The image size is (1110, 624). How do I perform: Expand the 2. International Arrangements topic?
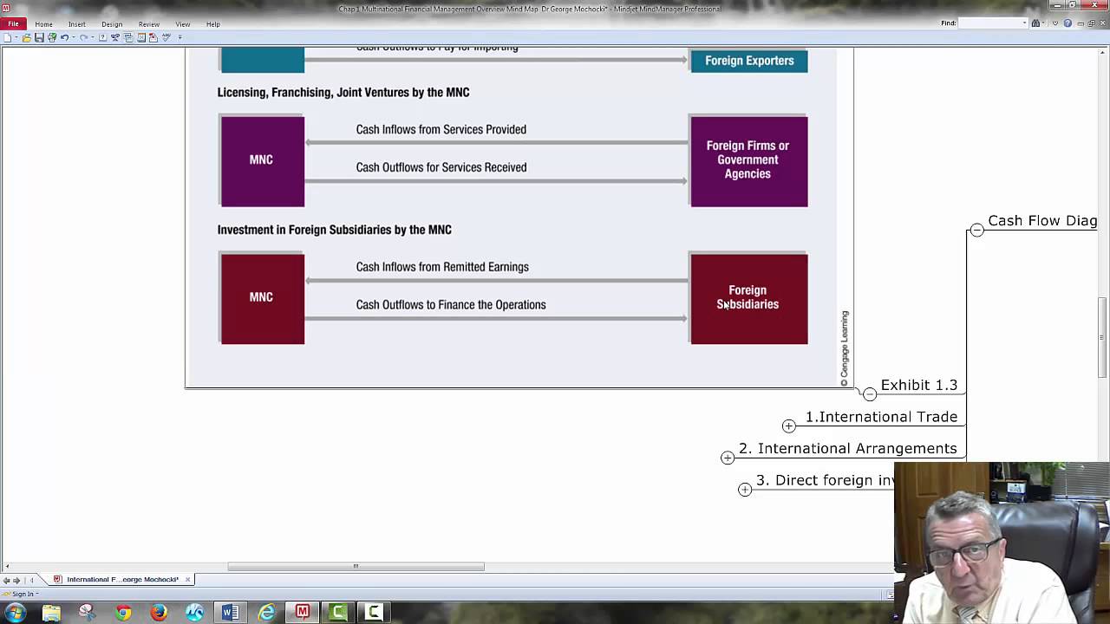727,458
